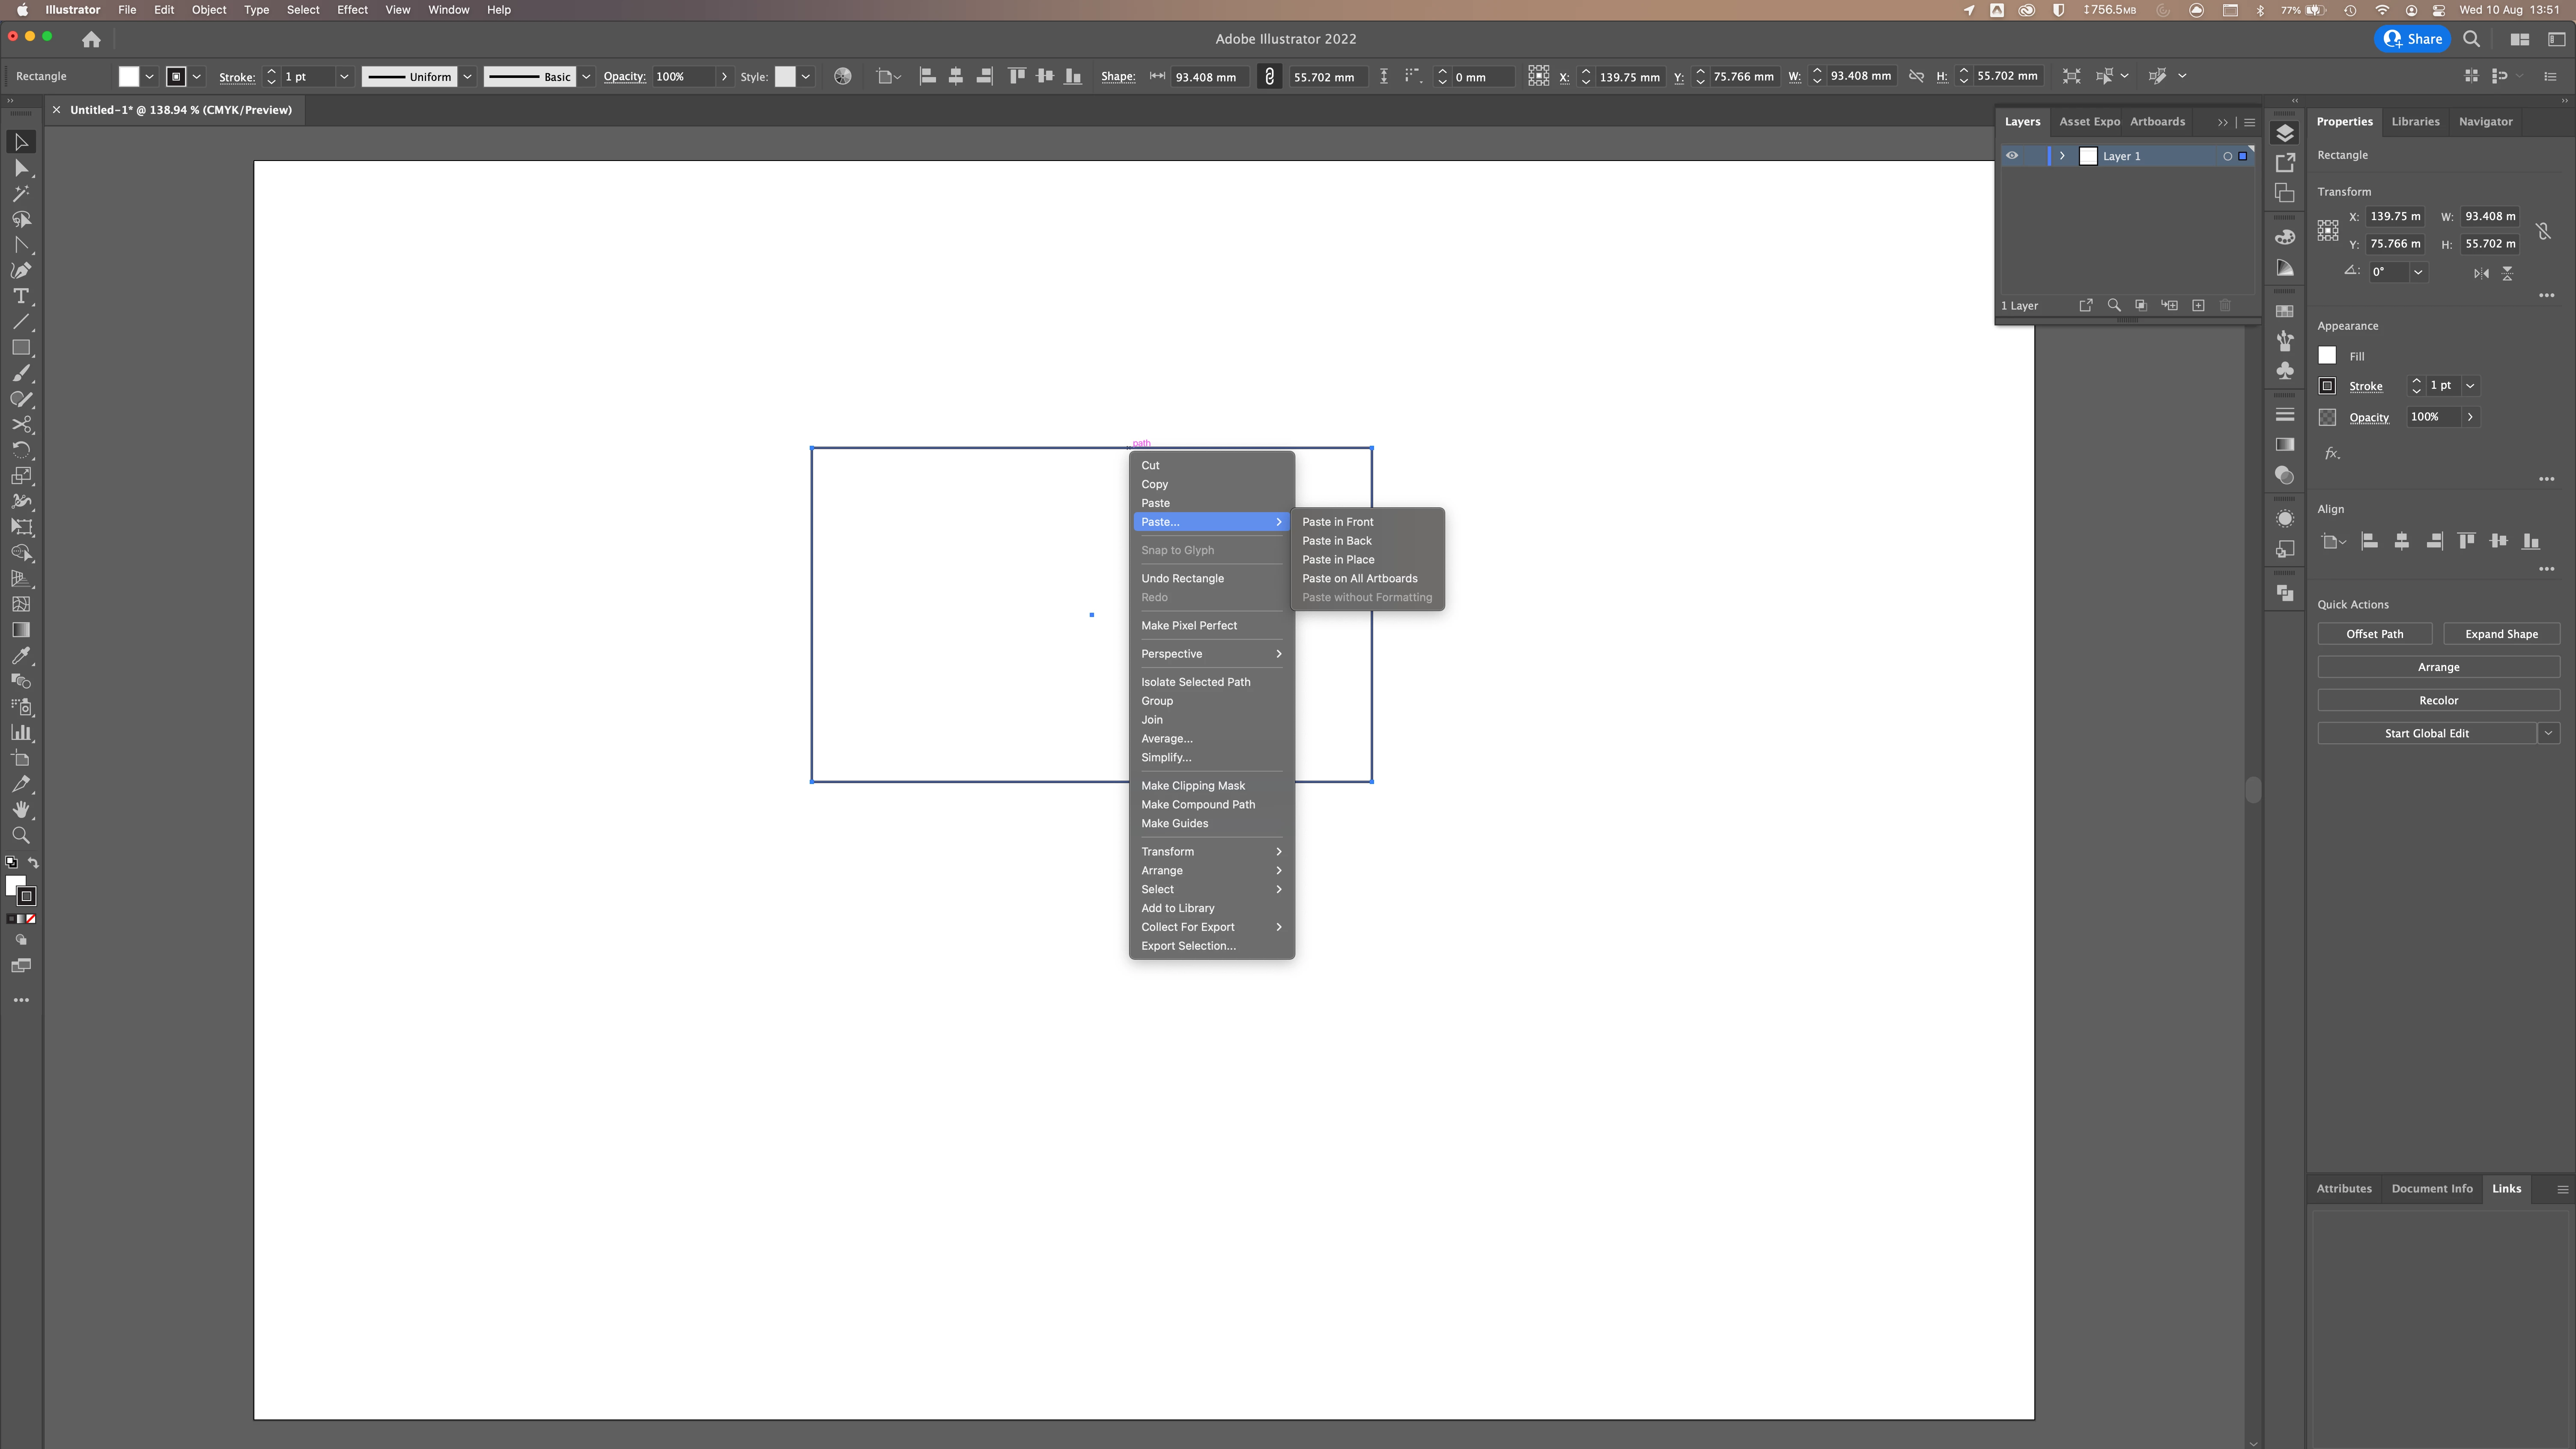Swap fill and stroke colors

point(33,863)
